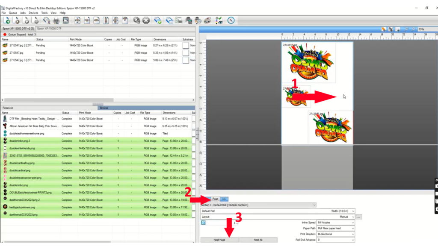Click the Nest All button

point(258,240)
